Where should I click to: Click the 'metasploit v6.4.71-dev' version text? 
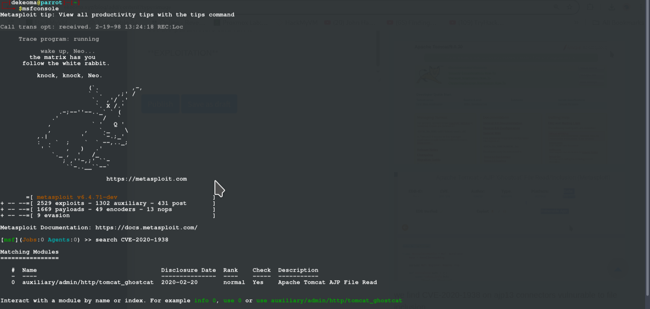(x=77, y=197)
